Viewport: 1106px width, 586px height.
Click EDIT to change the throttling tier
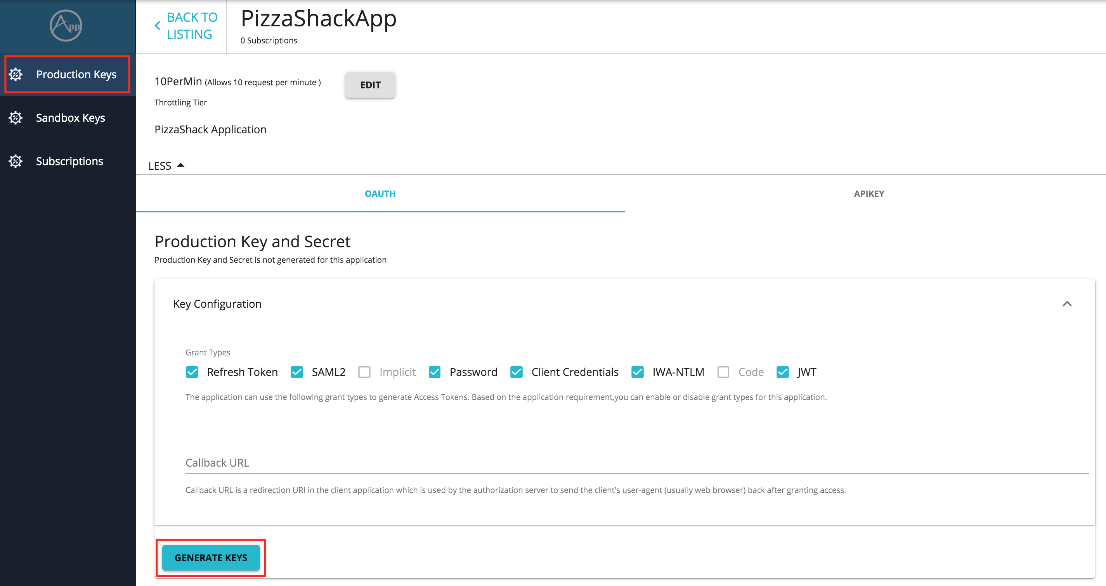370,84
